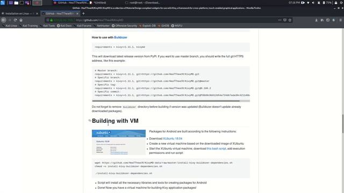This screenshot has height=193, width=344.
Task: Click the wget command line in code block
Action: point(163,163)
